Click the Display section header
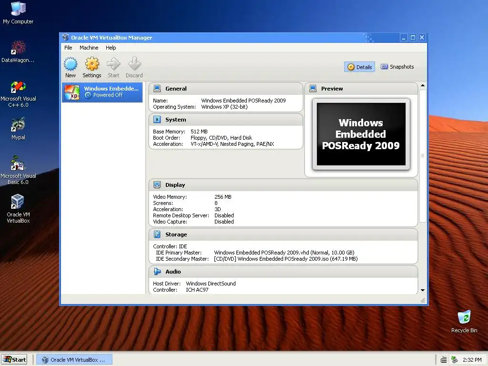 (283, 185)
